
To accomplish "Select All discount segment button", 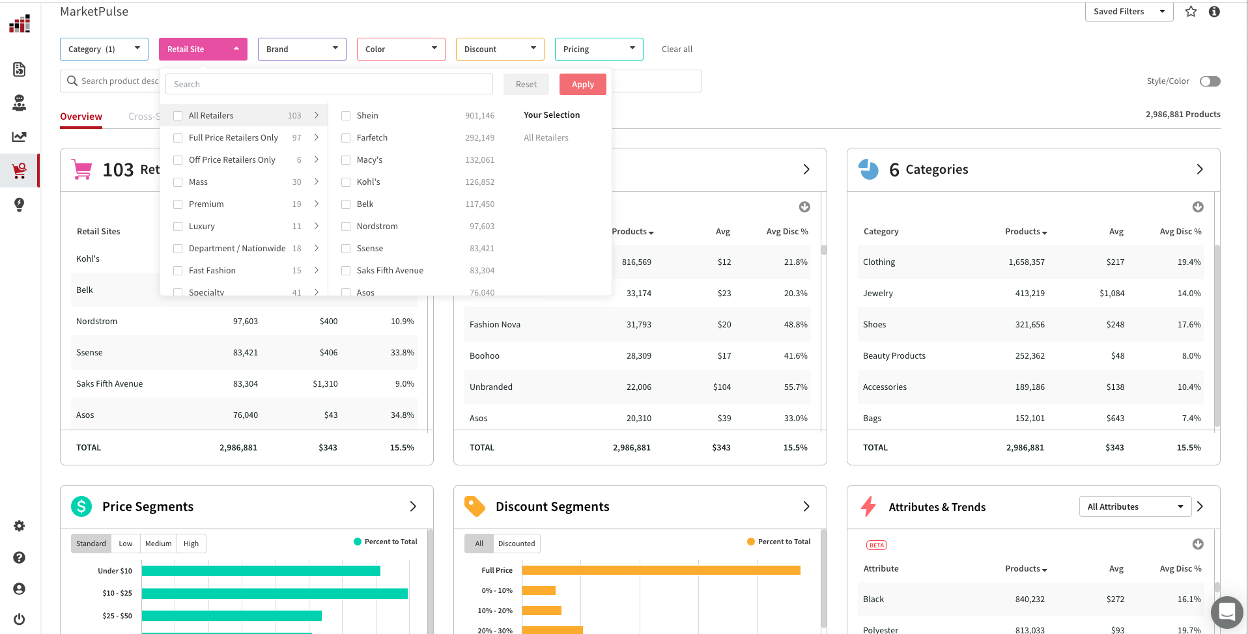I will 479,544.
